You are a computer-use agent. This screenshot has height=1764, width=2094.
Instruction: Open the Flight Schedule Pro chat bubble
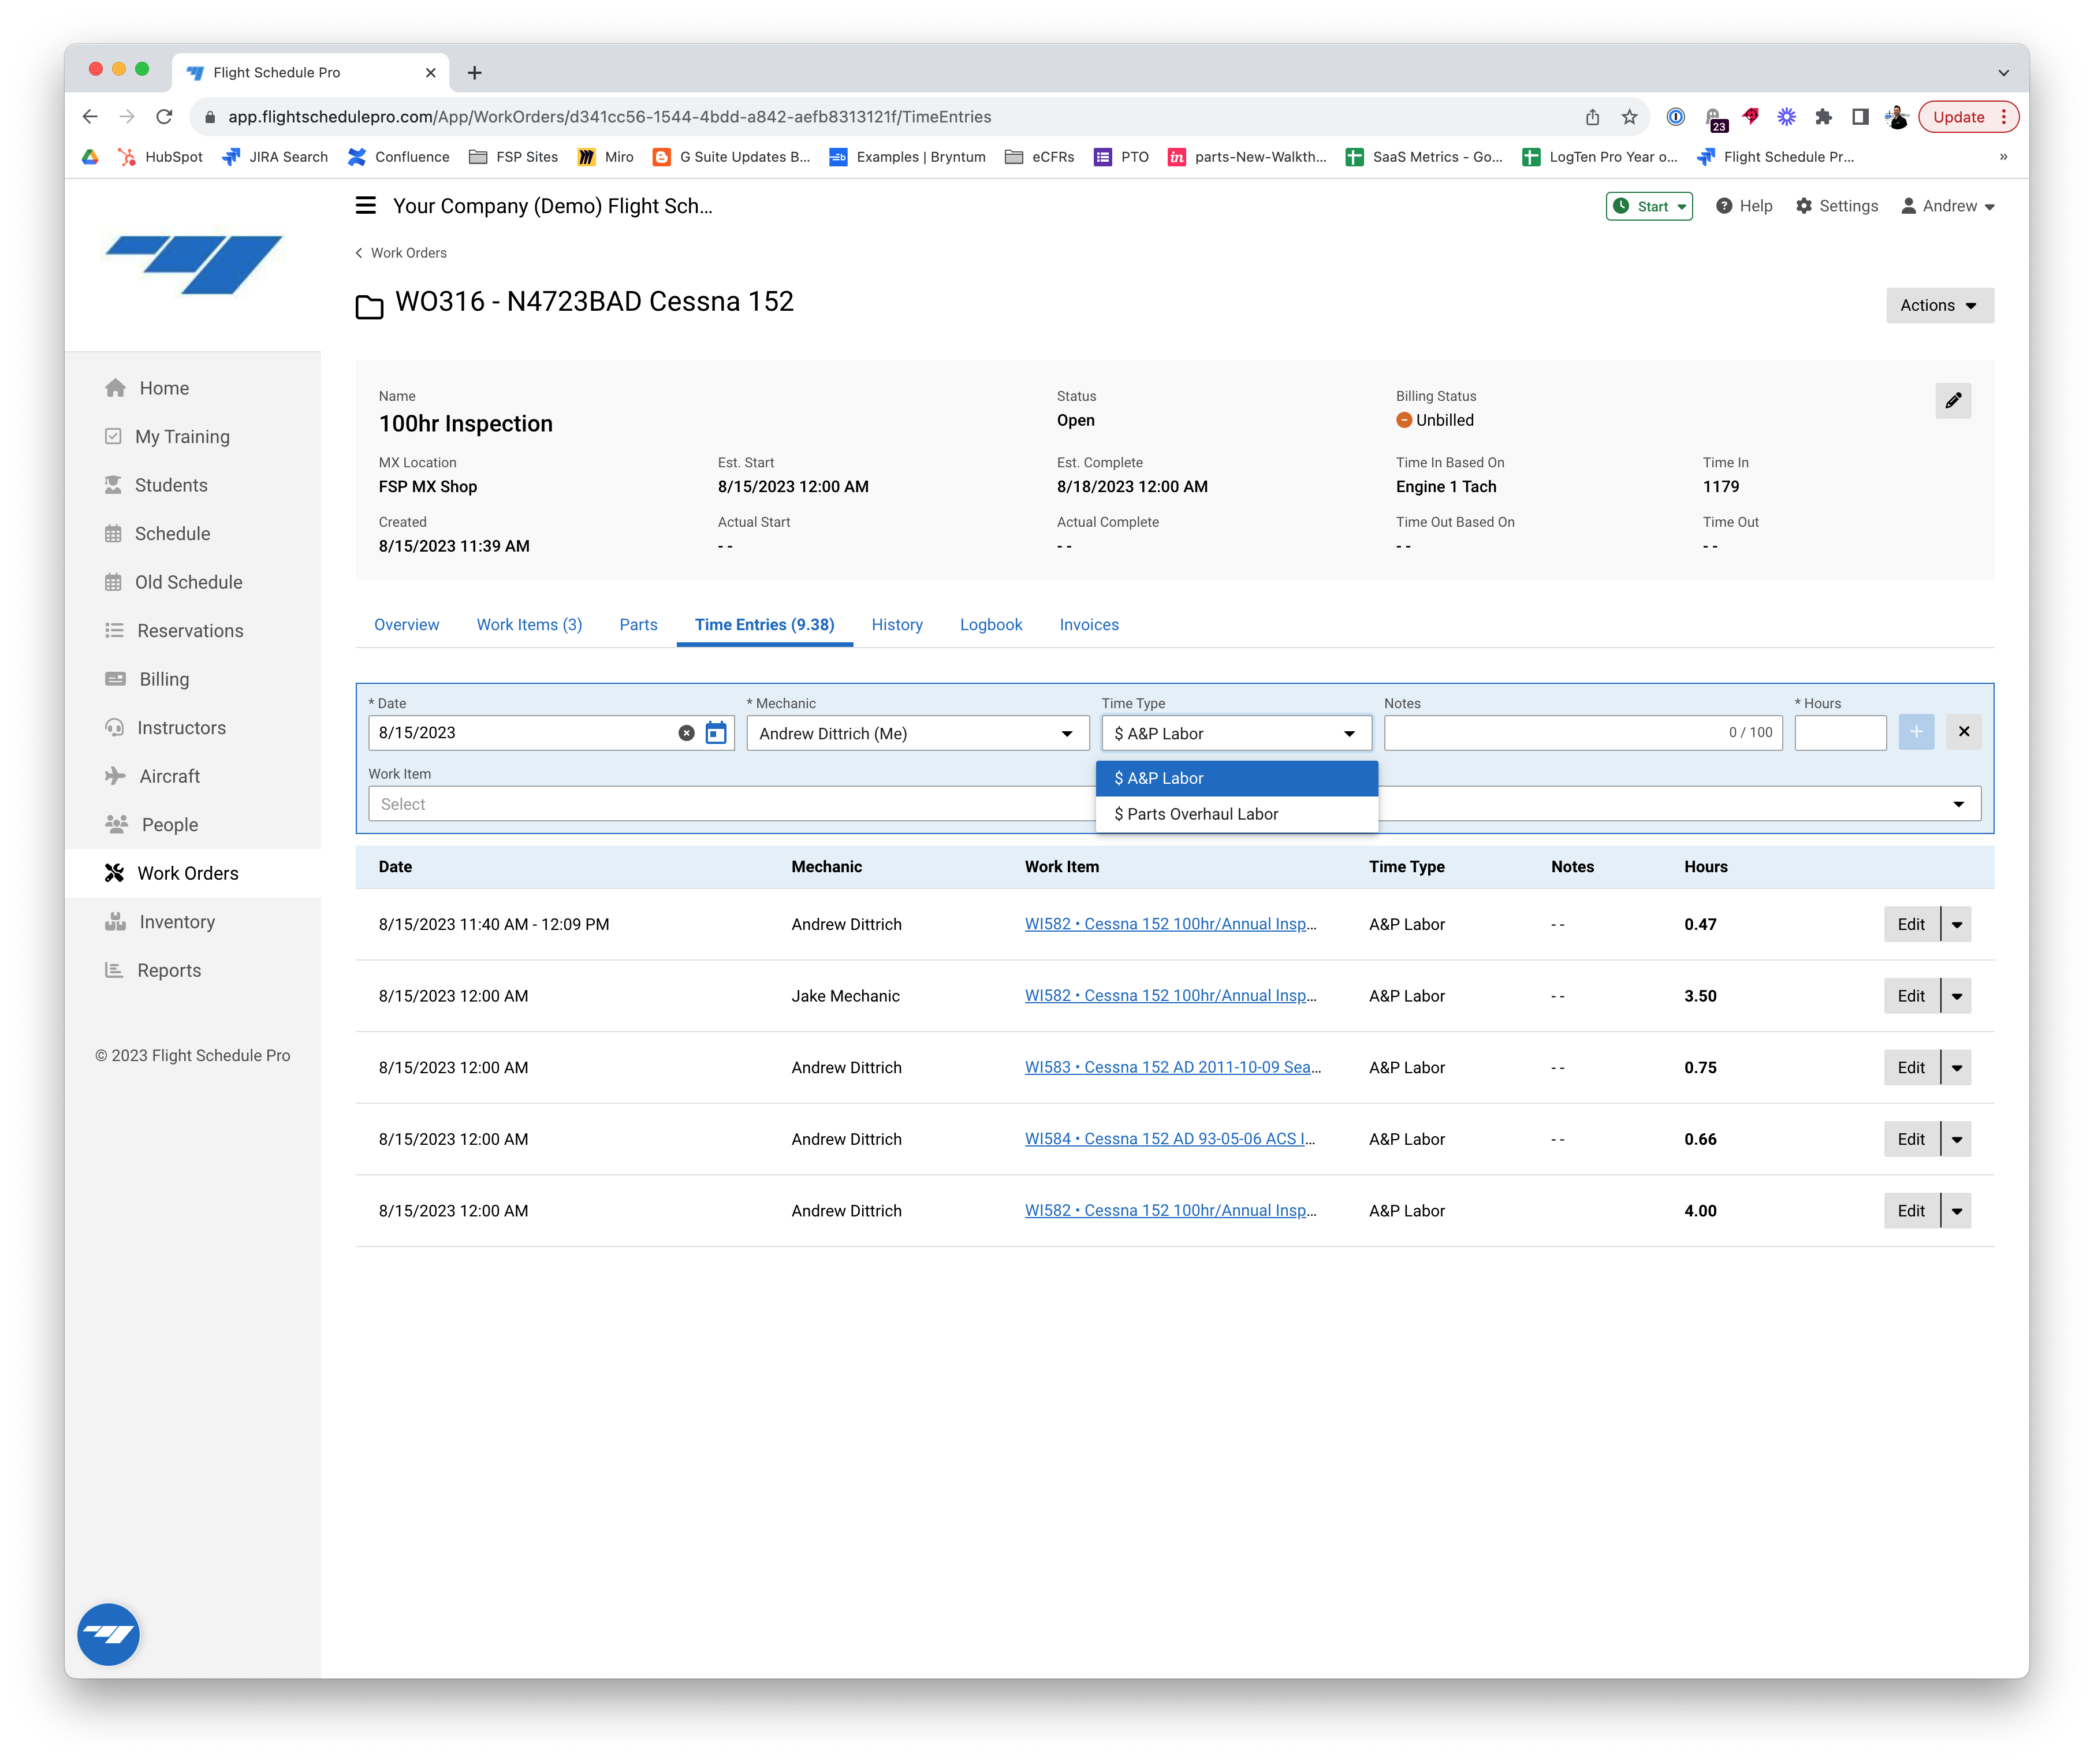(x=108, y=1634)
